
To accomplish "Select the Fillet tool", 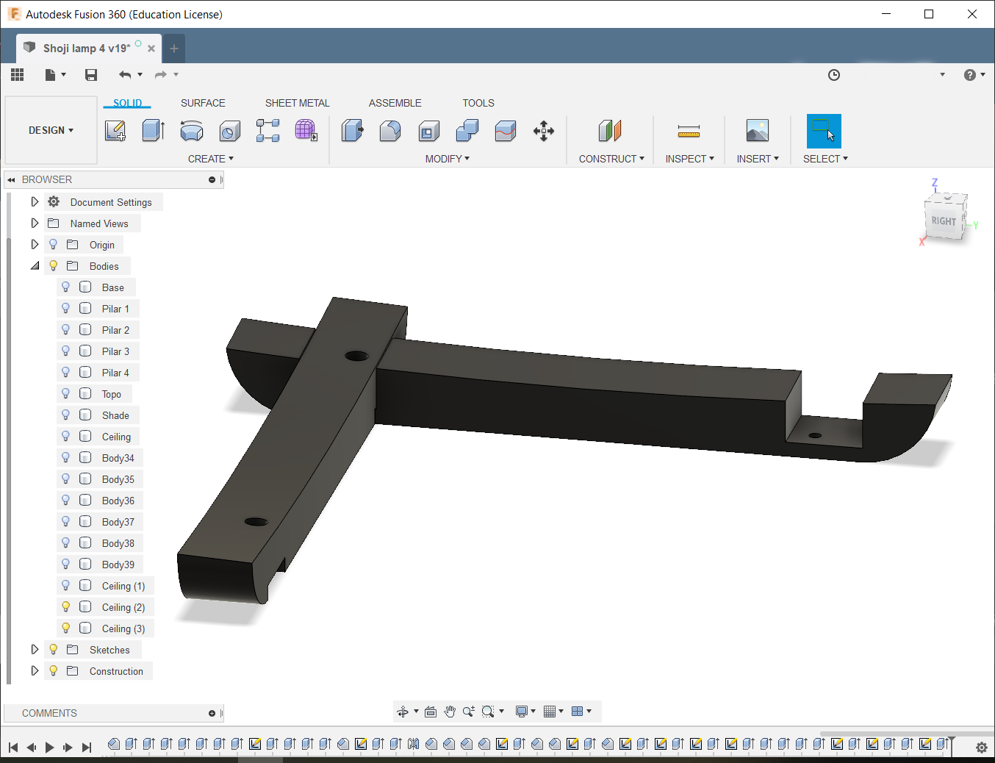I will pos(391,131).
